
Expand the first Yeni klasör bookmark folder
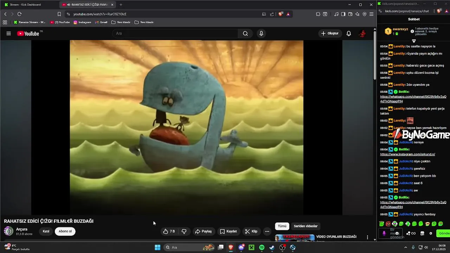(x=121, y=22)
